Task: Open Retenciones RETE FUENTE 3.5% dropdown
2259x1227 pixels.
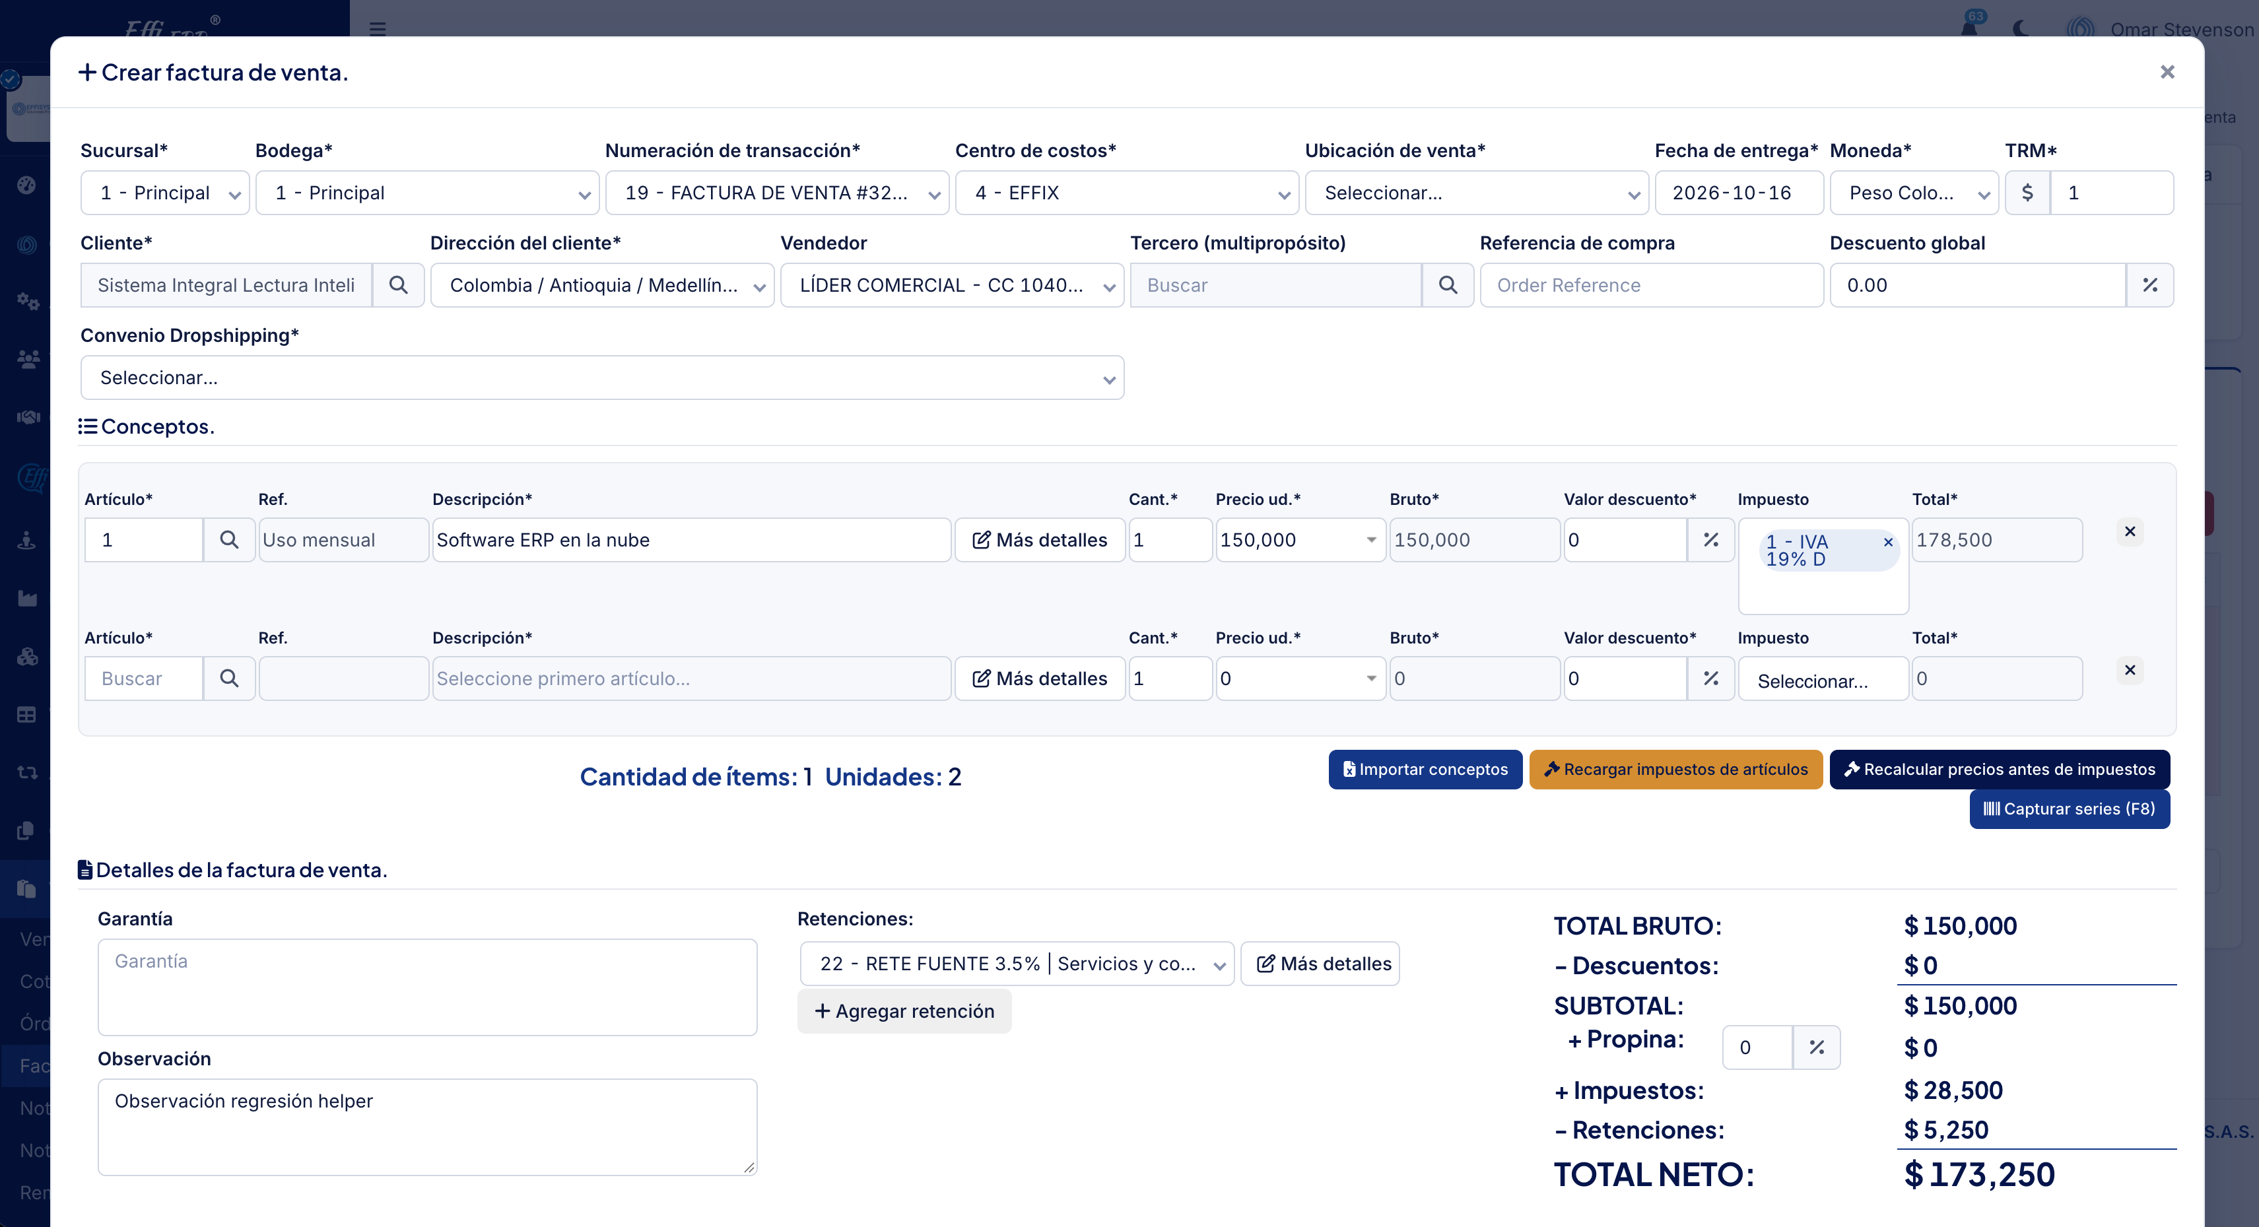Action: point(1017,964)
